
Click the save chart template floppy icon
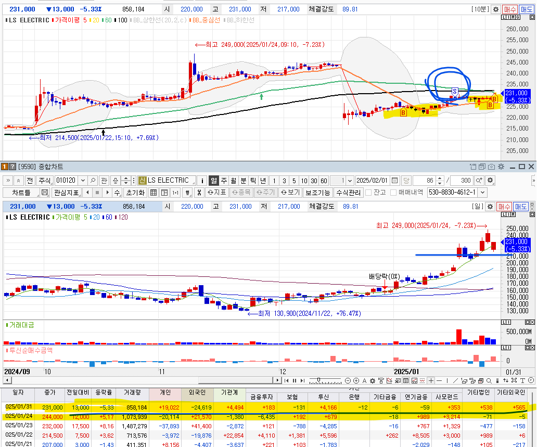pyautogui.click(x=45, y=193)
